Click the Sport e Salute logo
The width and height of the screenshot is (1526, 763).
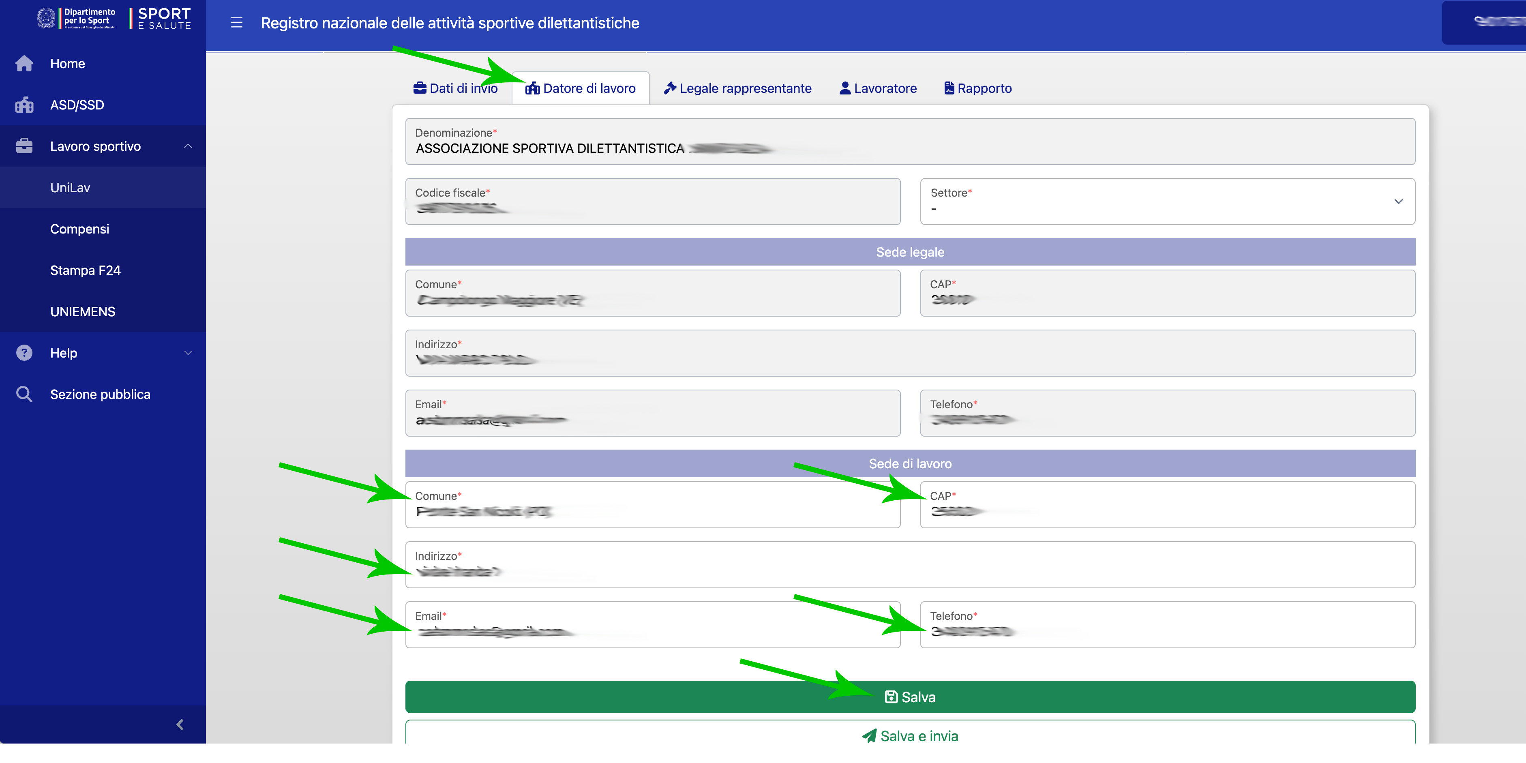tap(163, 18)
